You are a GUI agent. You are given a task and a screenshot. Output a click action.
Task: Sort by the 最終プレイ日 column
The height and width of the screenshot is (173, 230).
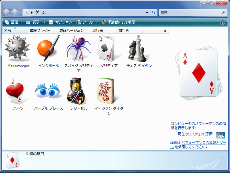(43, 31)
